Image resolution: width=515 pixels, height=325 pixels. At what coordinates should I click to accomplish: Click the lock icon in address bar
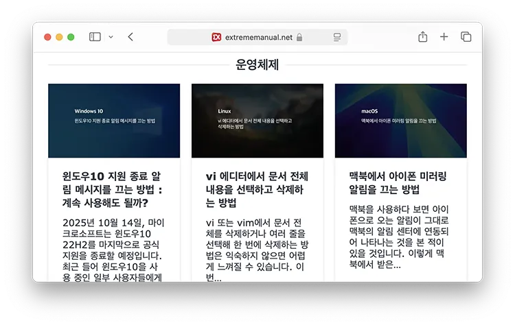click(x=299, y=38)
